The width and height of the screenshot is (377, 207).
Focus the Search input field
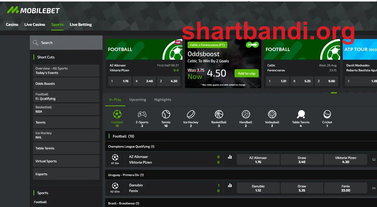tap(66, 43)
